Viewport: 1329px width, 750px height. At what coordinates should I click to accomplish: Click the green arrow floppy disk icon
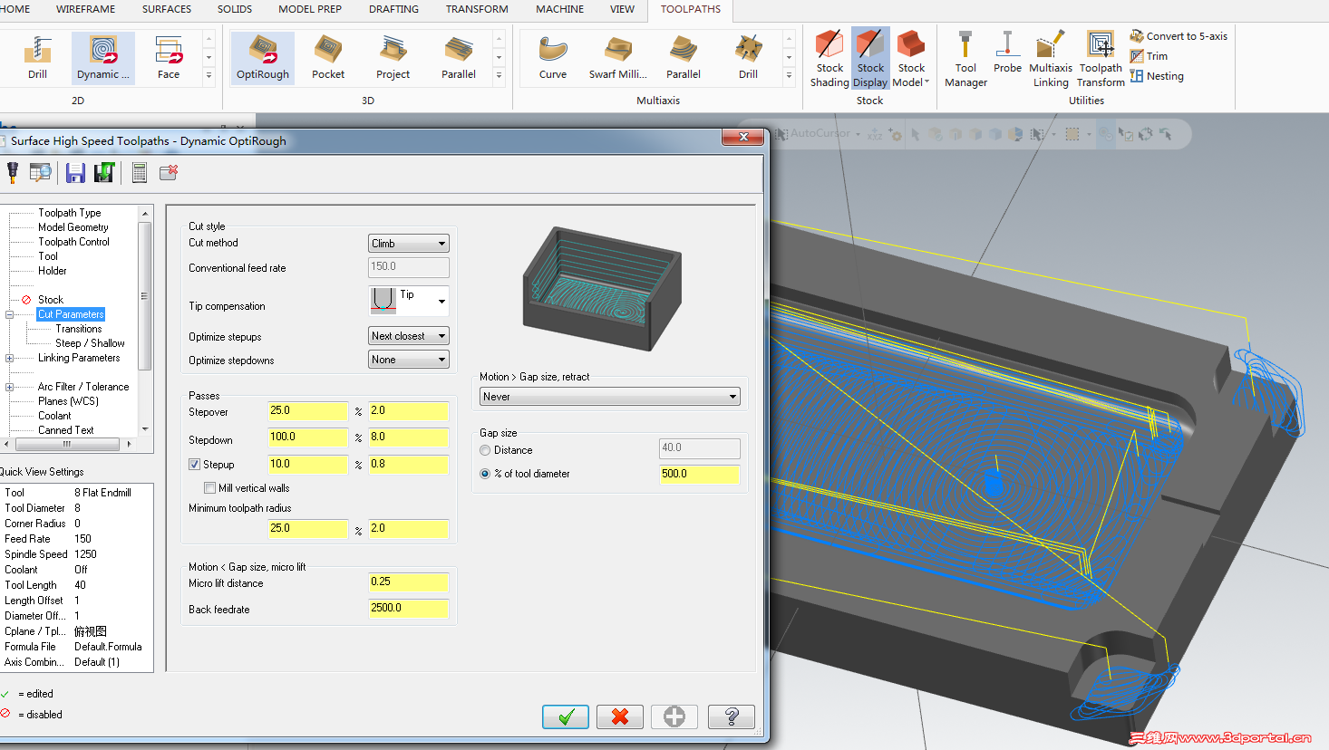coord(104,172)
